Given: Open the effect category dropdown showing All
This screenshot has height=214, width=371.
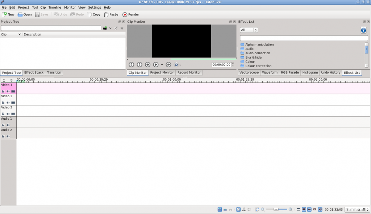Looking at the screenshot, I should pyautogui.click(x=249, y=30).
